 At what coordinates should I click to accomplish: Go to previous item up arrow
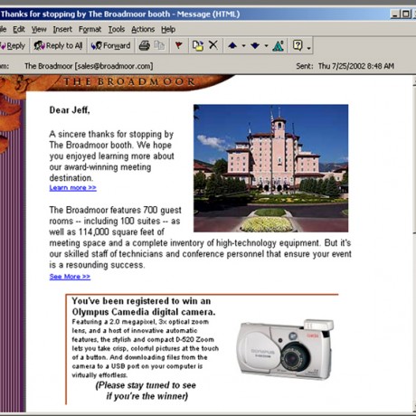click(x=232, y=46)
